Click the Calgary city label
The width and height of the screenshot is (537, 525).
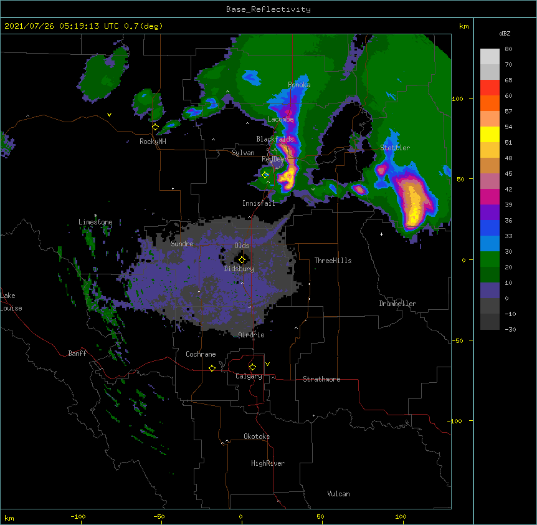coord(249,376)
